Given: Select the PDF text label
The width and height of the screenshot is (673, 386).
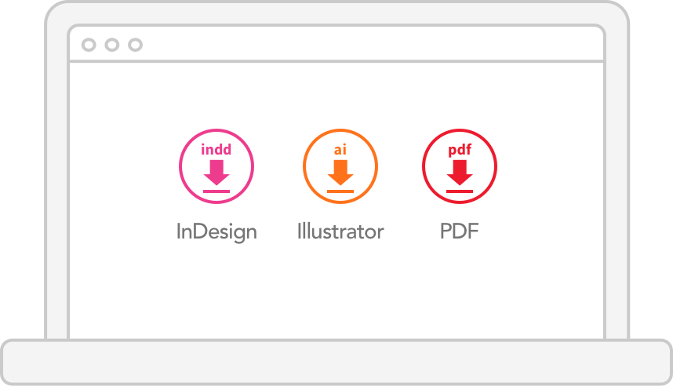Looking at the screenshot, I should [x=459, y=231].
